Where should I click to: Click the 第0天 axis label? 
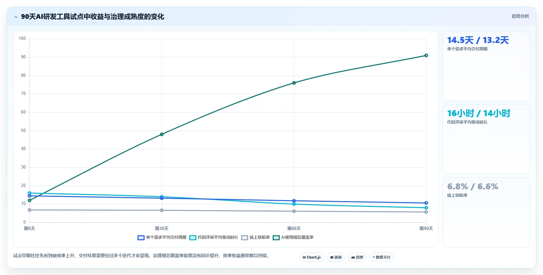click(30, 228)
